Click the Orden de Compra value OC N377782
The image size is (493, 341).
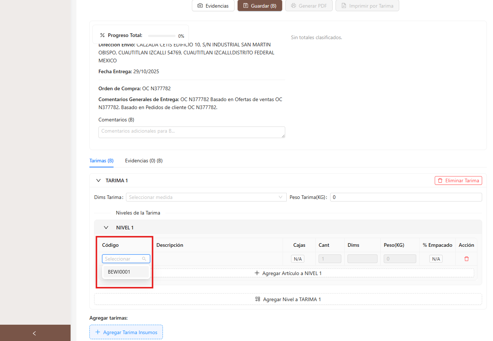(156, 88)
